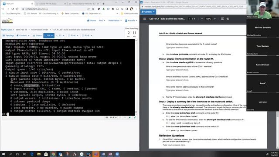Viewport: 279px width, 157px height.
Task: Open Chrome's three-dot menu
Action: click(x=136, y=9)
